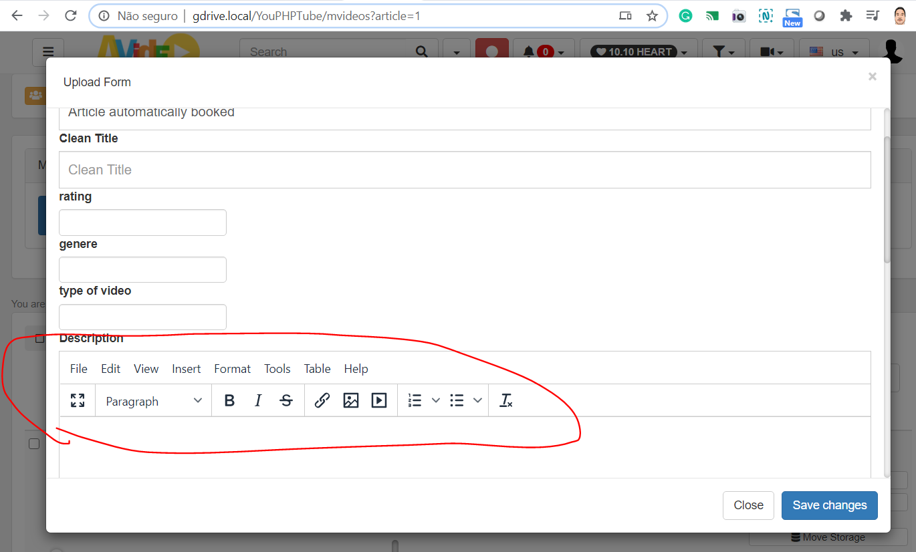Click the site information icon
Screen dimensions: 916x552
(x=104, y=16)
